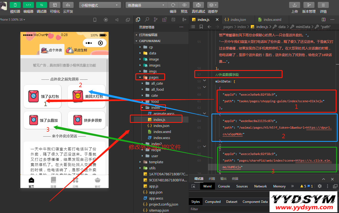339x213 pixels.
Task: Click the 编译 compile refresh icon
Action: tap(173, 5)
